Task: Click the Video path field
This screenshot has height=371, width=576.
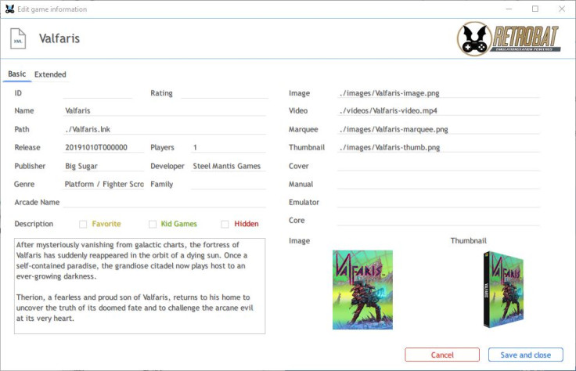Action: tap(438, 110)
